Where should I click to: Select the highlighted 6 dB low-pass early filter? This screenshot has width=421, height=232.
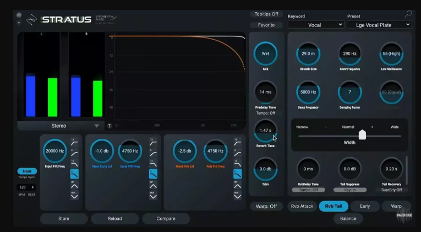point(154,174)
